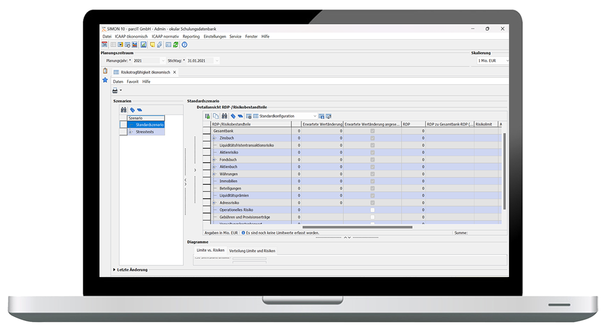The image size is (606, 331).
Task: Toggle the checkbox in the Zinsbuch row
Action: (372, 138)
